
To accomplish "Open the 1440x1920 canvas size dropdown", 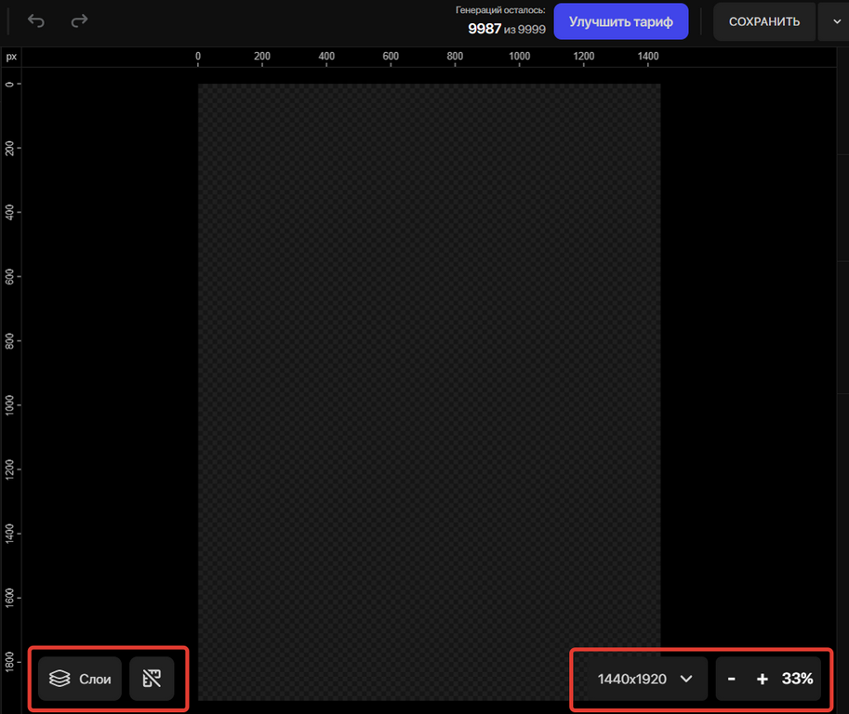I will [x=644, y=679].
